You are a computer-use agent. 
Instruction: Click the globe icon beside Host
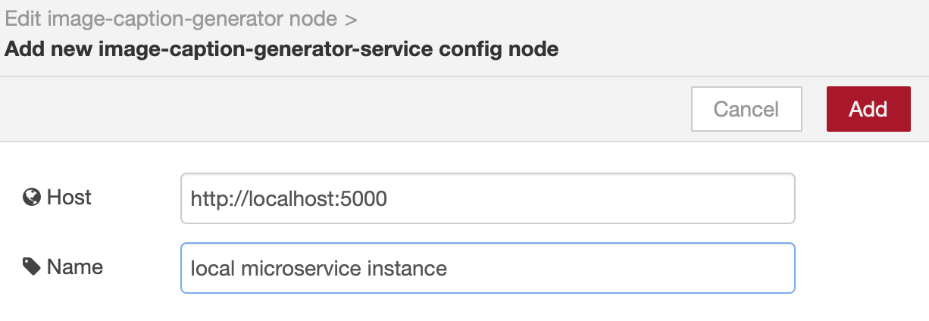coord(31,198)
